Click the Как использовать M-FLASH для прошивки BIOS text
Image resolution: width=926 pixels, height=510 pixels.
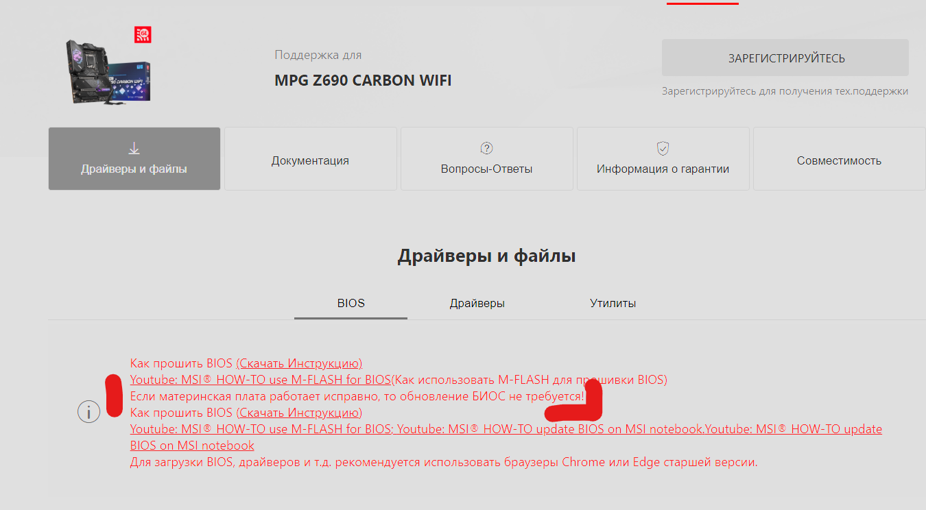529,380
